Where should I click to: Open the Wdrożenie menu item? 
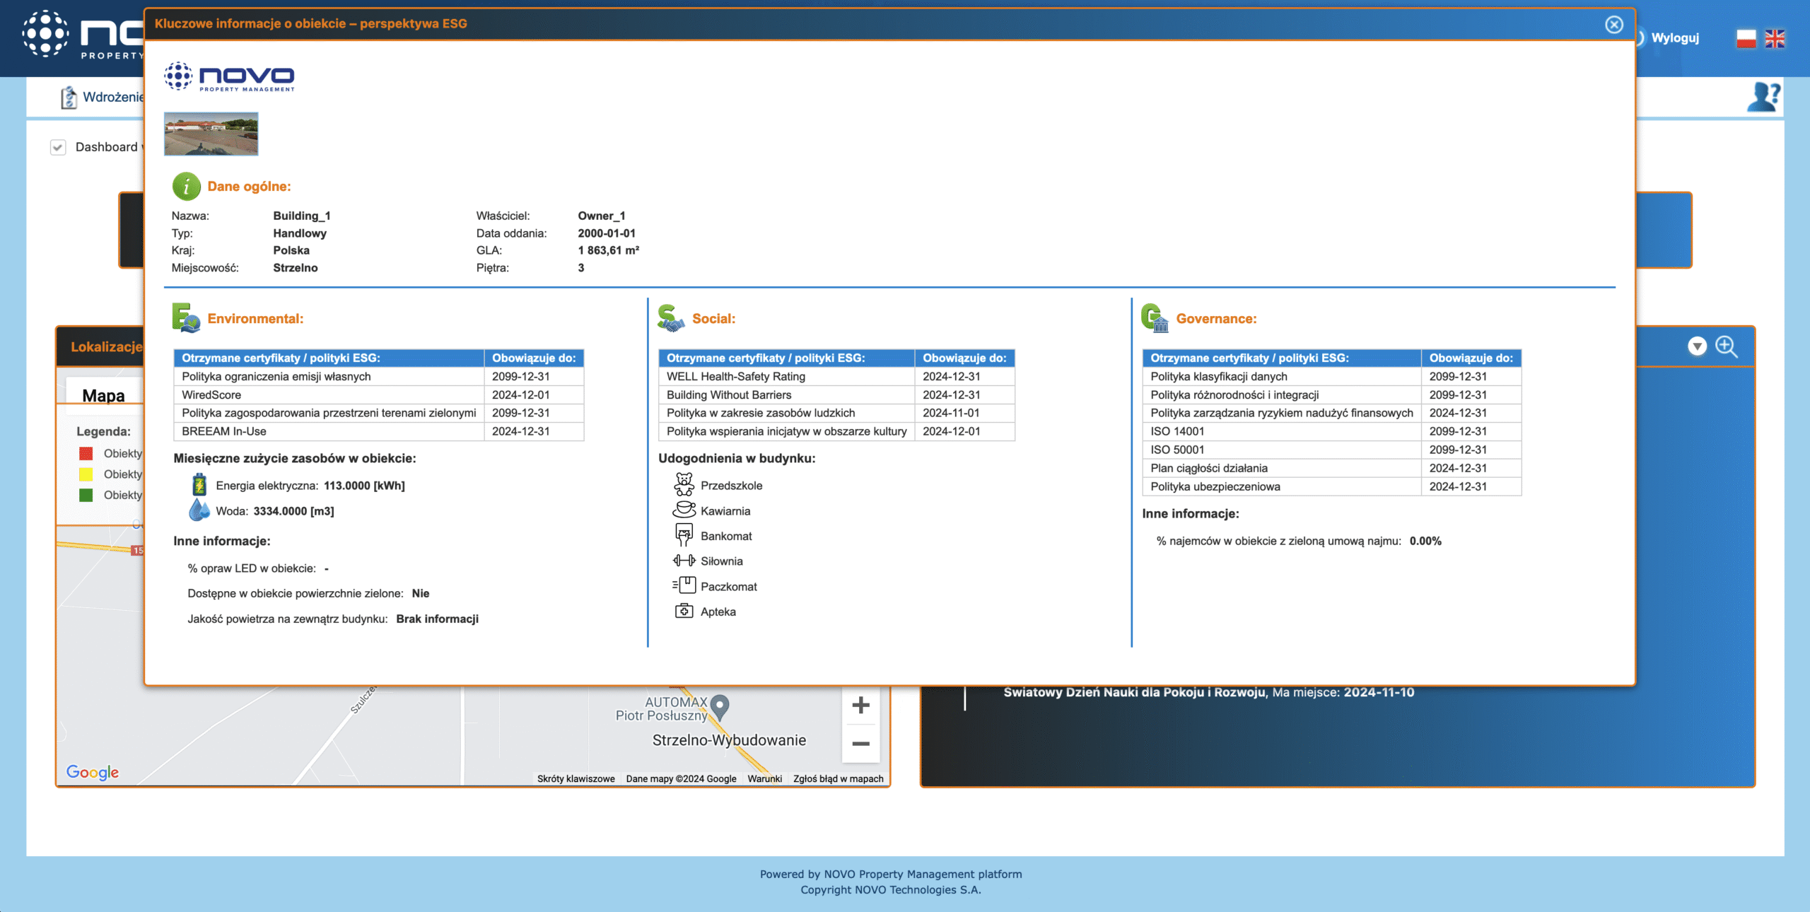112,97
